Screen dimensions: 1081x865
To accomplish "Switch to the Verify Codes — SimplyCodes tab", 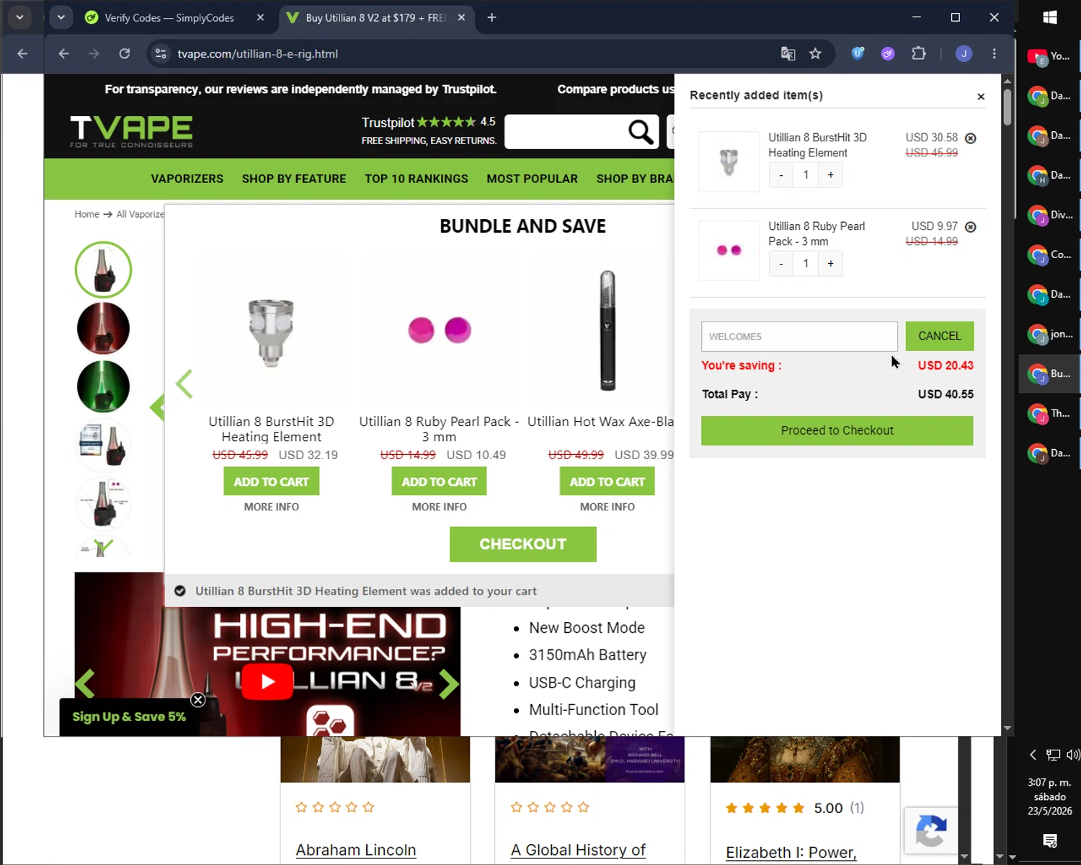I will coord(169,17).
